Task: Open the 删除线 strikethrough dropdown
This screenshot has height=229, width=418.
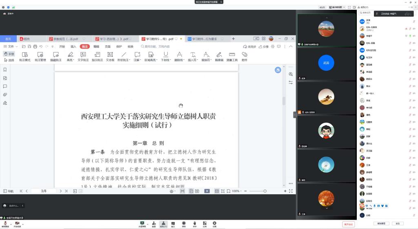Action: 180,57
